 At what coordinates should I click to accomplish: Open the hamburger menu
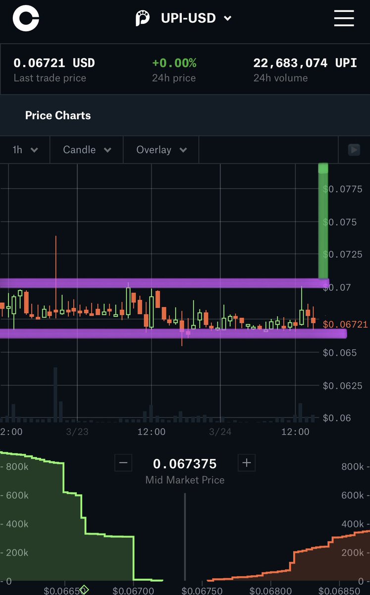[x=344, y=18]
